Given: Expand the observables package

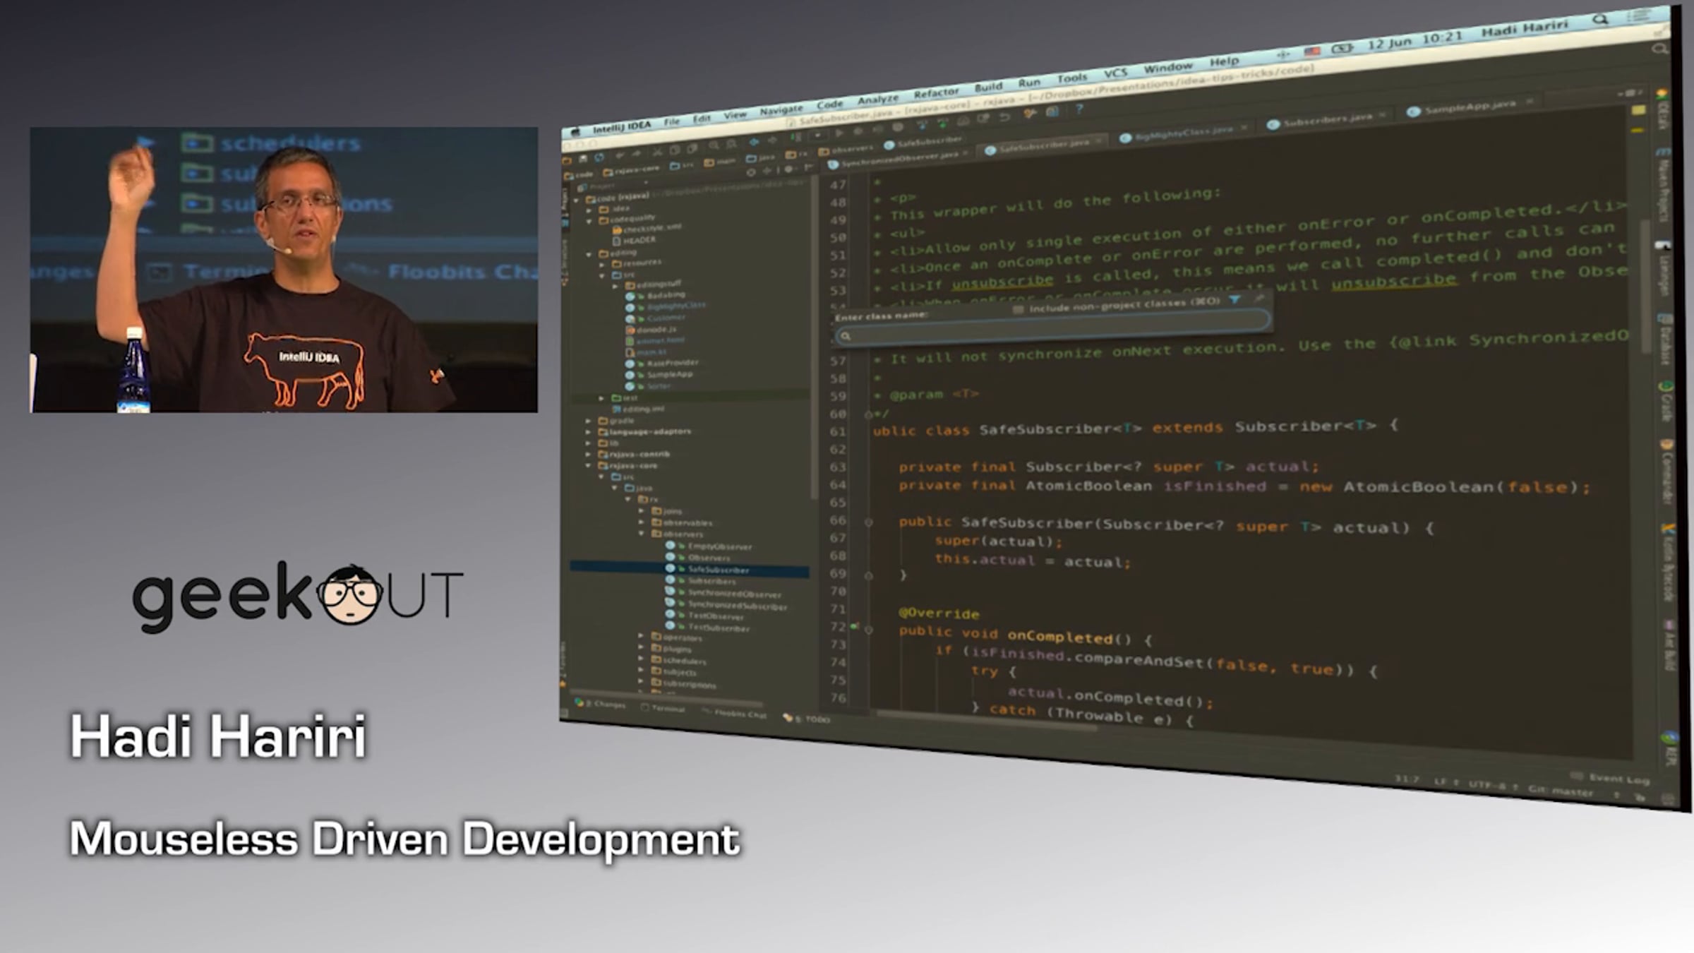Looking at the screenshot, I should [x=642, y=522].
